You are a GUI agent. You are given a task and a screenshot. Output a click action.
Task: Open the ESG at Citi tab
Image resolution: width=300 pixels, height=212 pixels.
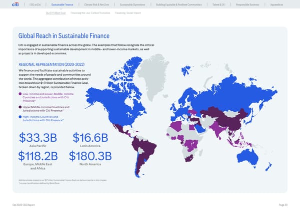coord(35,5)
